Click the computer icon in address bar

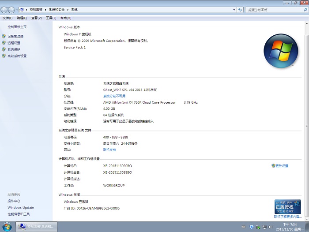pos(22,10)
